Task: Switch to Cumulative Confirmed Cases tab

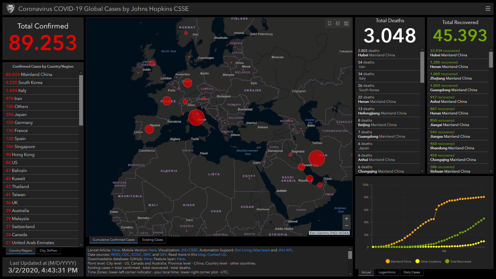Action: coord(114,240)
